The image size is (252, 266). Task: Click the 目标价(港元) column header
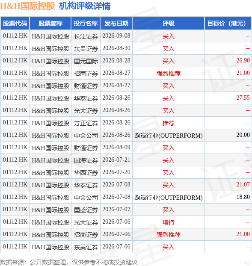point(228,23)
